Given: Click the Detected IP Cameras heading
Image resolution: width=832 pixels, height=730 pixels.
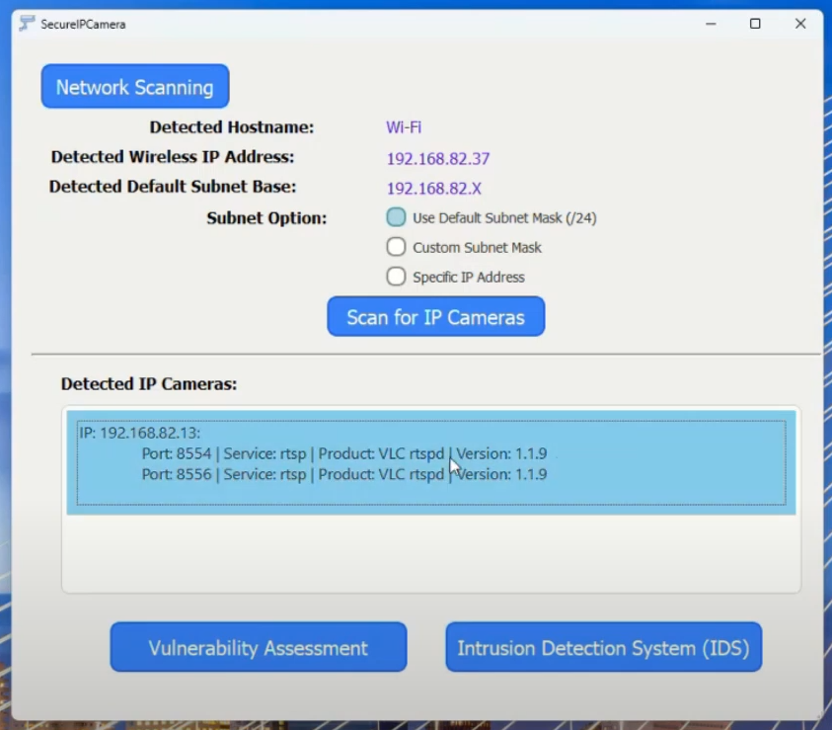Looking at the screenshot, I should [x=149, y=384].
